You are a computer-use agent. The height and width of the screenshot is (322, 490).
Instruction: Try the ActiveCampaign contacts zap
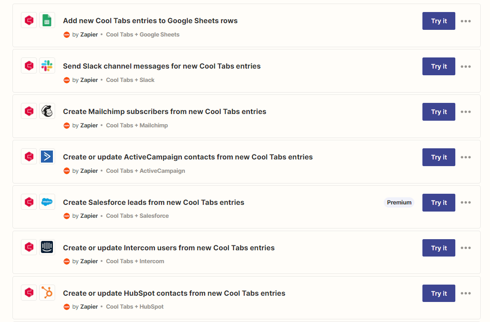(439, 157)
